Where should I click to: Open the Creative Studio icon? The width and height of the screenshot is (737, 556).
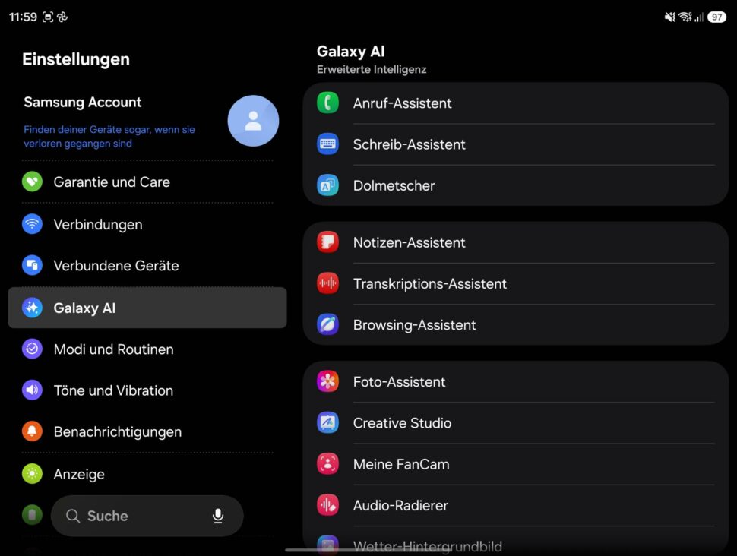[327, 422]
